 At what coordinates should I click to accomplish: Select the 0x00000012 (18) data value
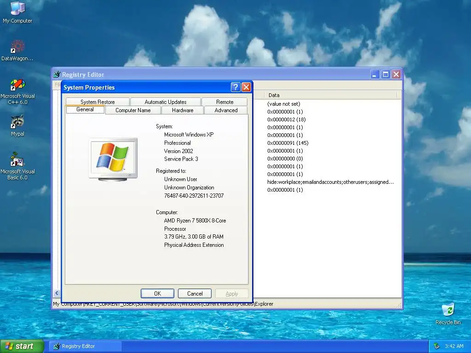pos(286,120)
